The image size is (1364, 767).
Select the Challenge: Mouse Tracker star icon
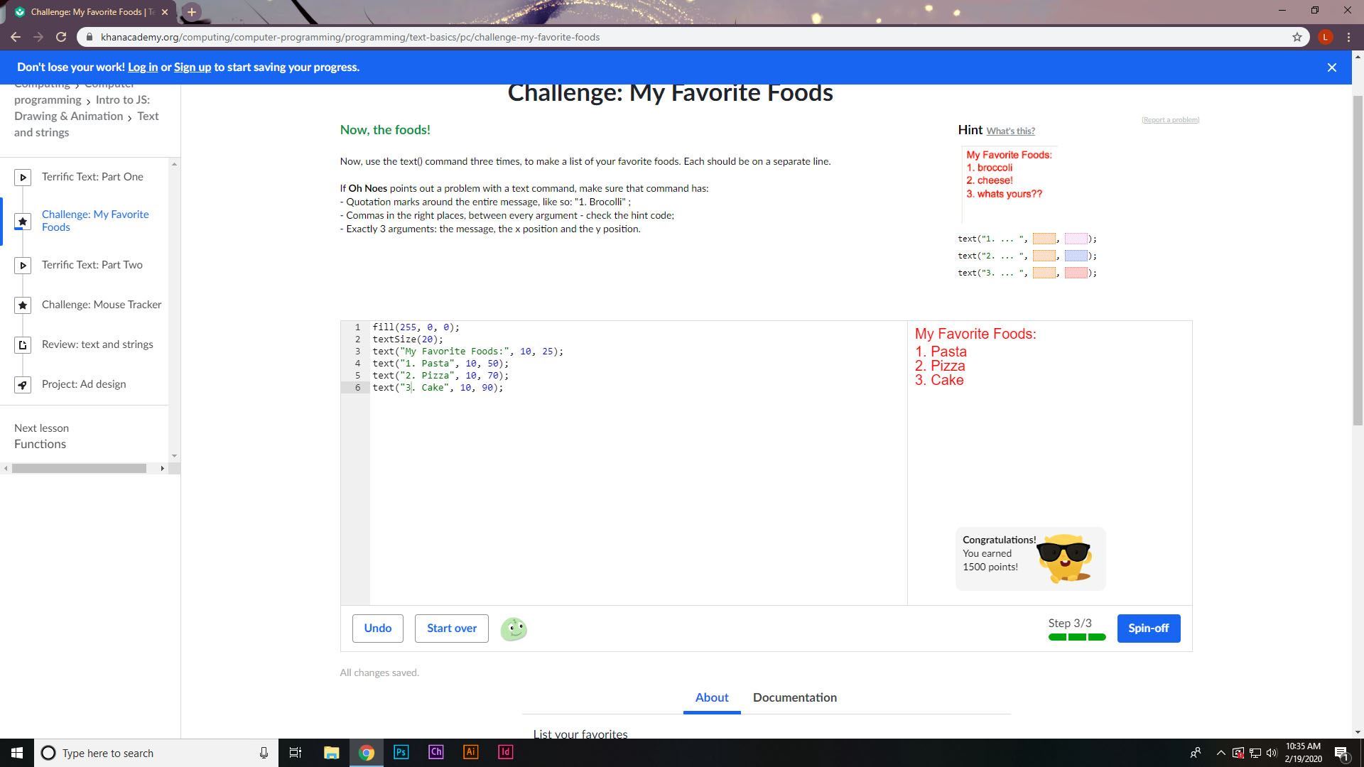point(23,305)
